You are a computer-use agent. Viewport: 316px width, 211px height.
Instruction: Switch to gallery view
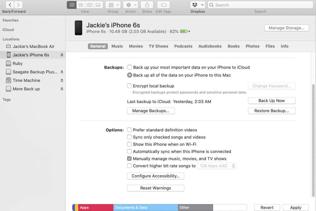point(98,5)
